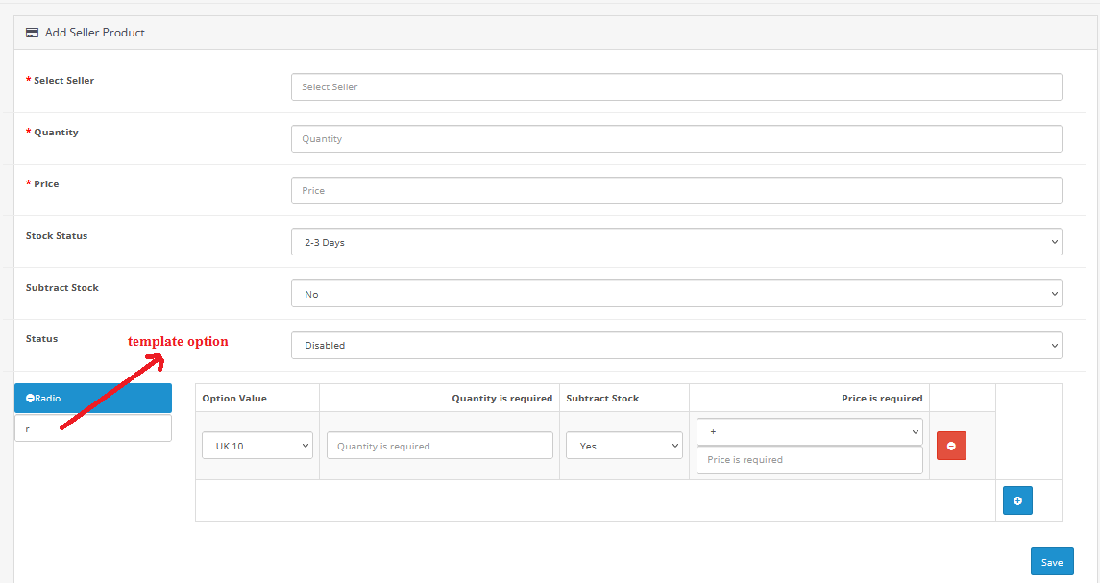Click the Stock Status label
1100x583 pixels.
pos(57,235)
